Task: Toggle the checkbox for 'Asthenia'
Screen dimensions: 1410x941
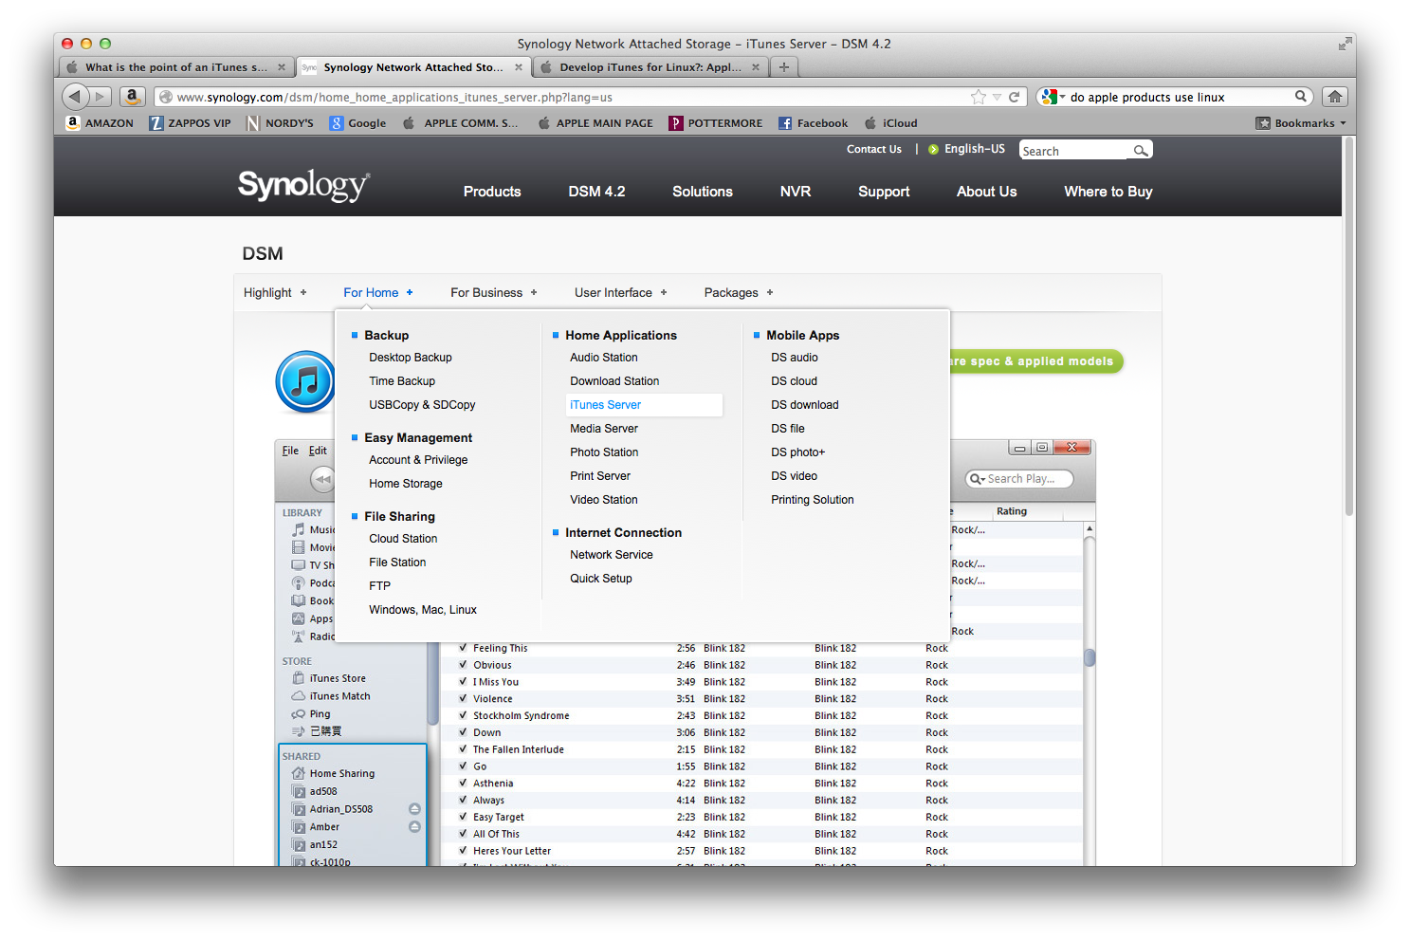Action: click(x=463, y=784)
